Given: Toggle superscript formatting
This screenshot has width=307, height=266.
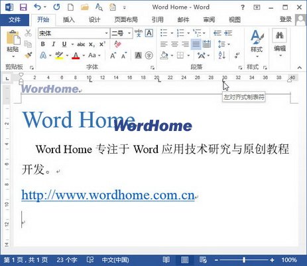Looking at the screenshot, I should 102,44.
